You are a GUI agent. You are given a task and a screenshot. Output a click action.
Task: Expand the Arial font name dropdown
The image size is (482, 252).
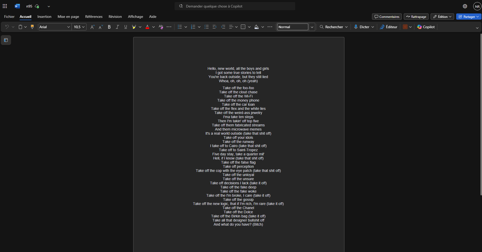pyautogui.click(x=68, y=27)
